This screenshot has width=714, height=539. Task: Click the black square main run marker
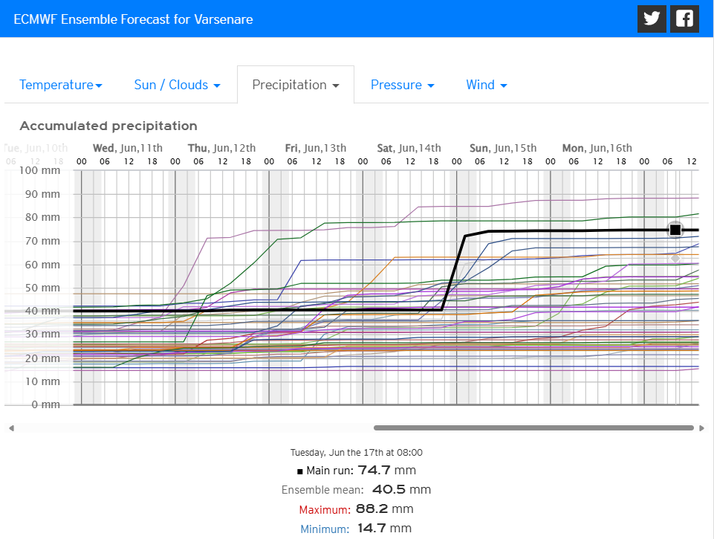click(675, 230)
